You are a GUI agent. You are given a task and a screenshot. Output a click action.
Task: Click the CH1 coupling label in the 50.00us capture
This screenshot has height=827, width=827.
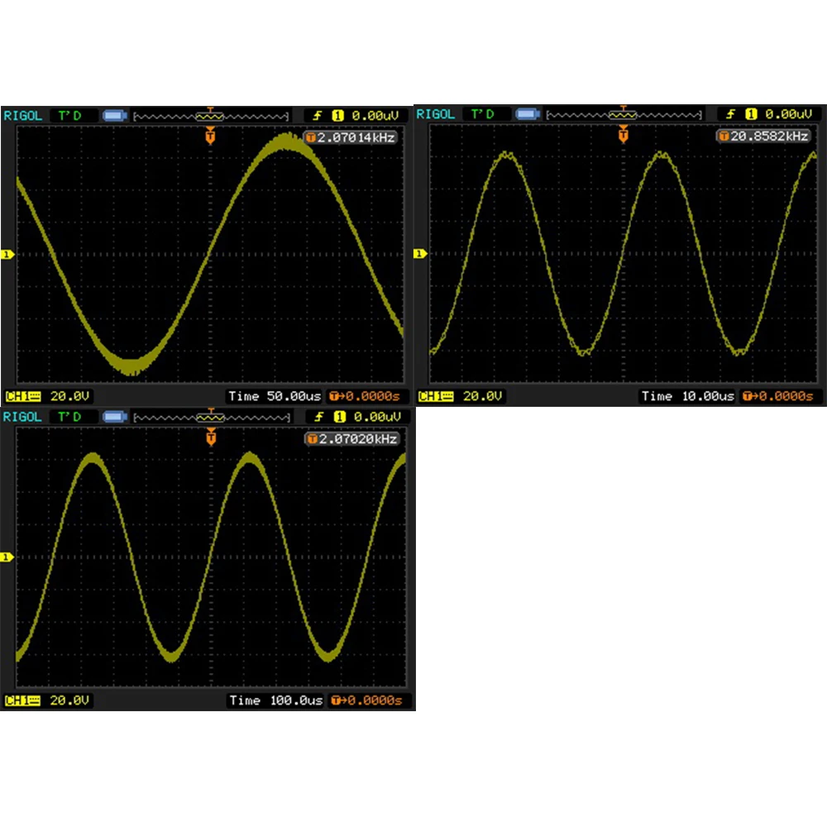(22, 396)
